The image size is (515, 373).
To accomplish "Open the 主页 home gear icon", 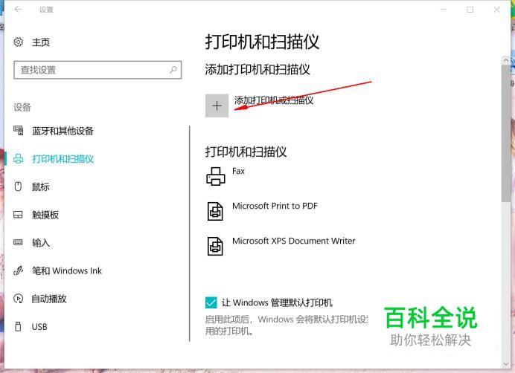I will tap(19, 42).
